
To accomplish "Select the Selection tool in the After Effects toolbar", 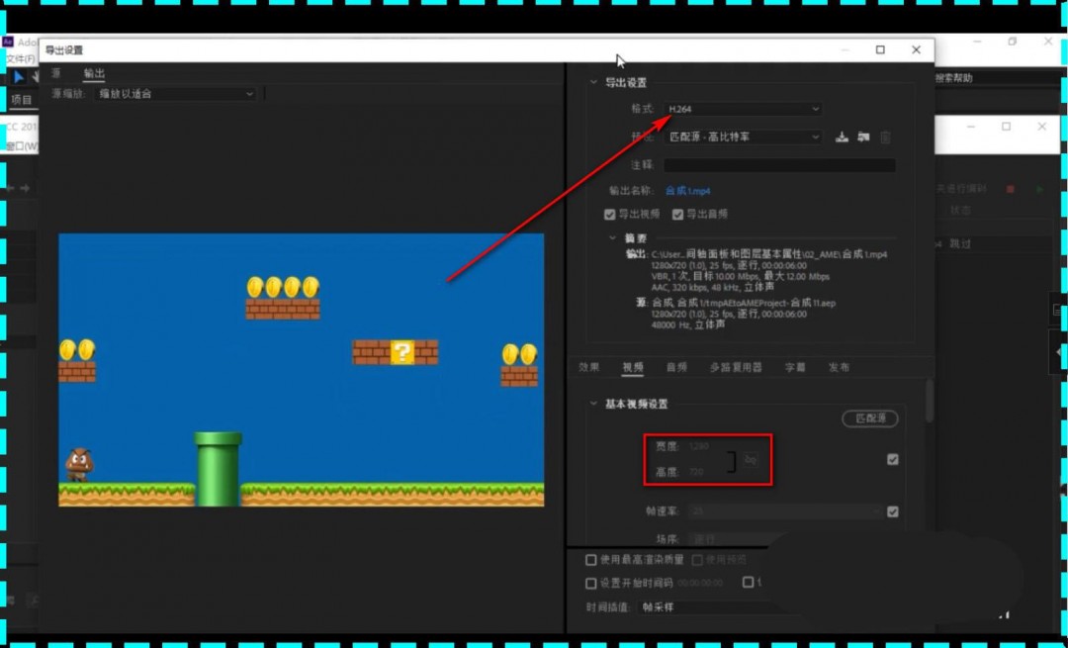I will coord(20,77).
